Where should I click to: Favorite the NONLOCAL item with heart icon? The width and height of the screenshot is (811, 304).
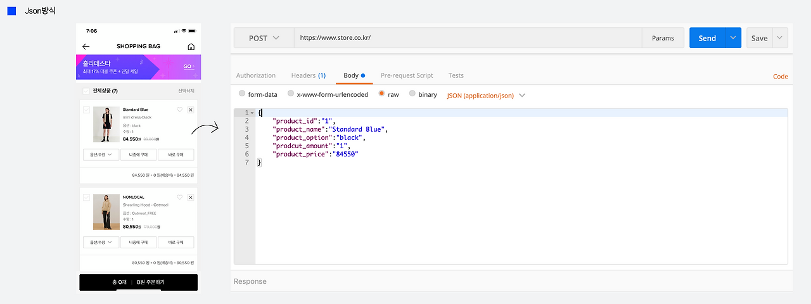coord(180,198)
